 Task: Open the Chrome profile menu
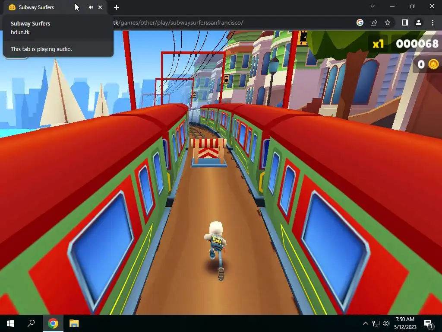tap(419, 22)
